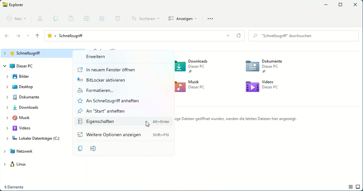Click rename icon at context menu bottom
This screenshot has width=363, height=191.
[x=93, y=148]
